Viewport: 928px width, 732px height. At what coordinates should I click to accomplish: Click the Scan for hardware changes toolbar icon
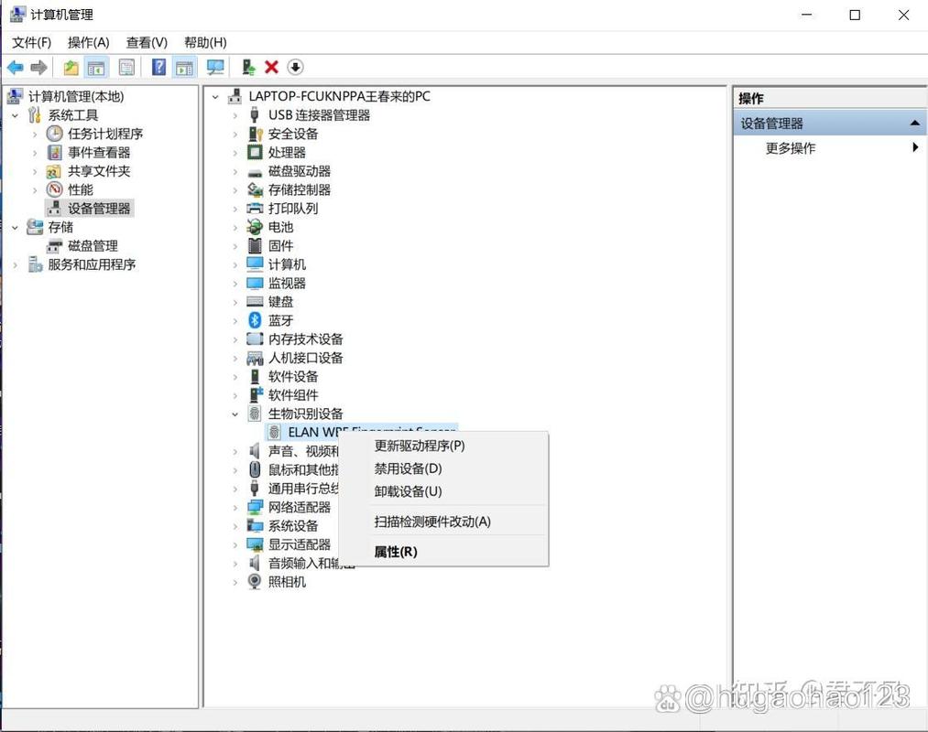(x=215, y=67)
